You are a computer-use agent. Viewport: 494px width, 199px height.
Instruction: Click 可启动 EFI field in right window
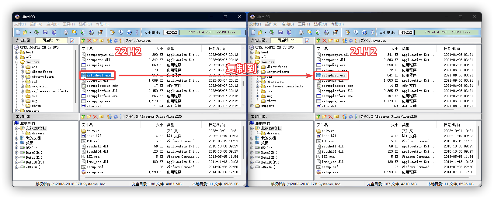(x=287, y=40)
